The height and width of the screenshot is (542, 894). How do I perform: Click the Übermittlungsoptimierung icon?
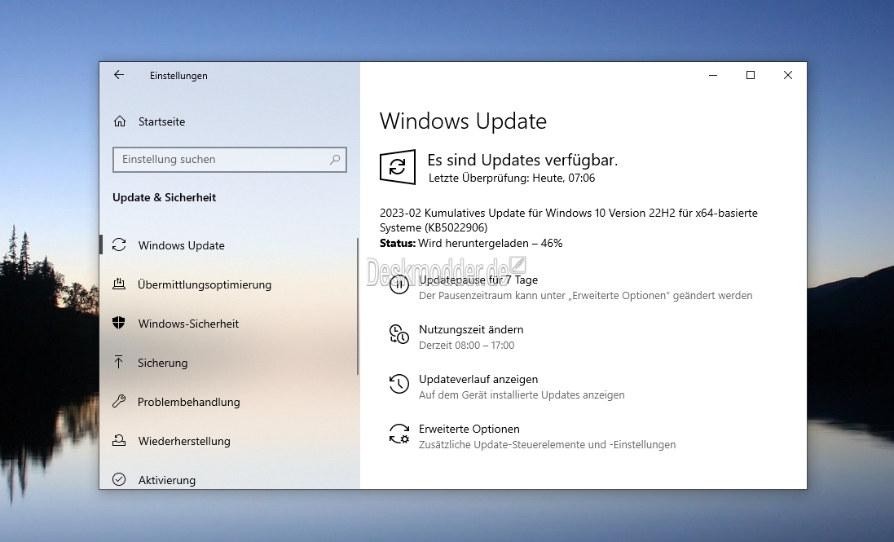(119, 284)
